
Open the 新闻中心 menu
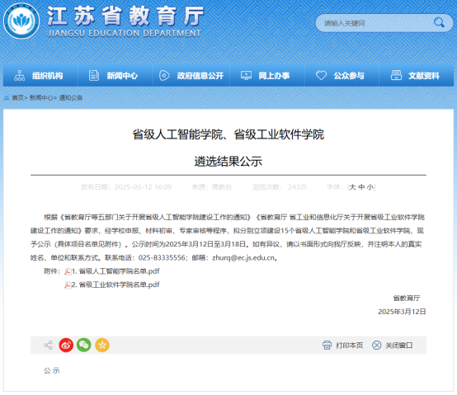pos(115,76)
